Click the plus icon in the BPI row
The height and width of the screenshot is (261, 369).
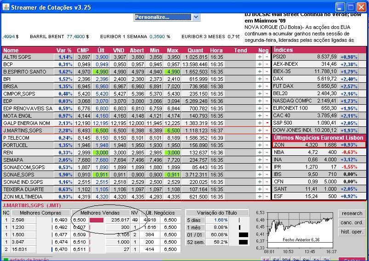(x=260, y=79)
